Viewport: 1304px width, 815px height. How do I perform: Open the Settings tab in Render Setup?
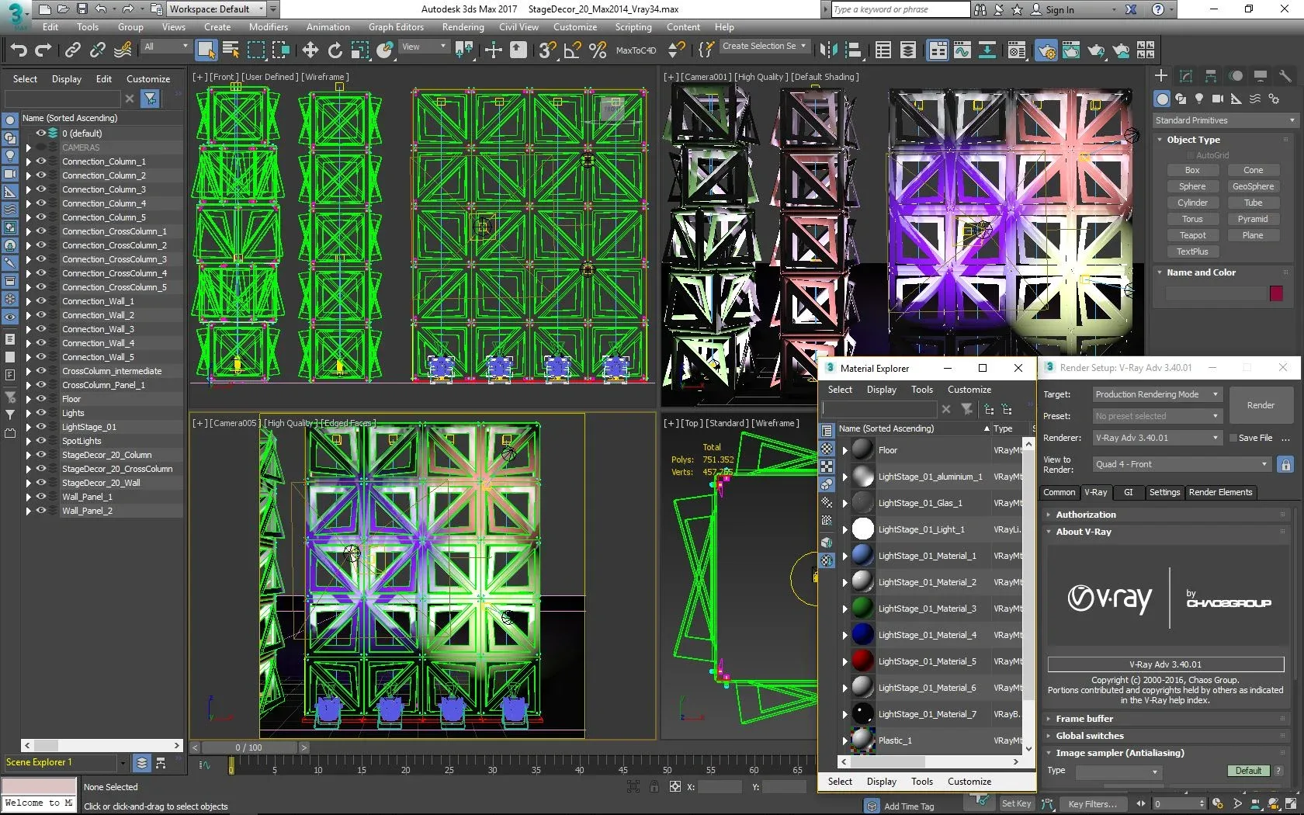[1164, 492]
